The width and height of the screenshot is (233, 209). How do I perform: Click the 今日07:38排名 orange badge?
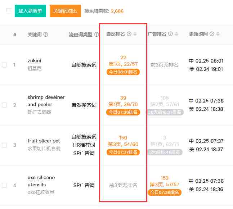tap(123, 112)
